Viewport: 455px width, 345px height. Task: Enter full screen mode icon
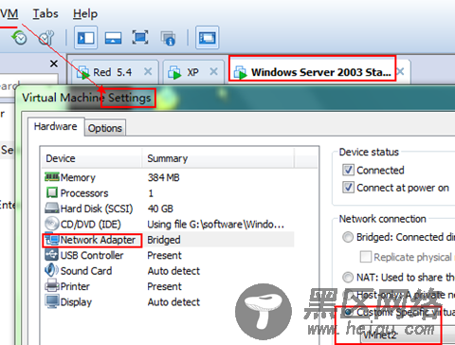click(140, 38)
